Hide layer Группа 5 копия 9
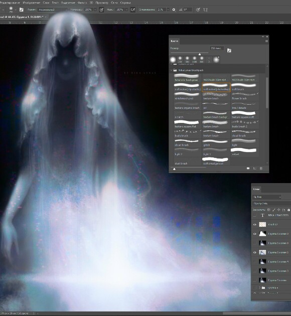The height and width of the screenshot is (316, 291). coord(255,234)
